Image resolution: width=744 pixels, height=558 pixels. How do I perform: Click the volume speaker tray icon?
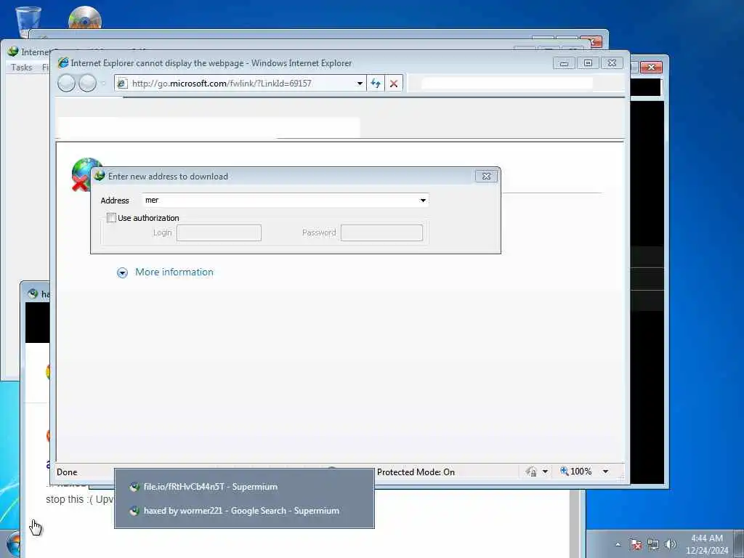pyautogui.click(x=671, y=545)
